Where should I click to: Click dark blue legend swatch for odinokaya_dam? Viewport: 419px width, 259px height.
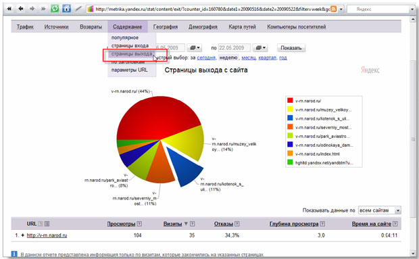coord(290,145)
